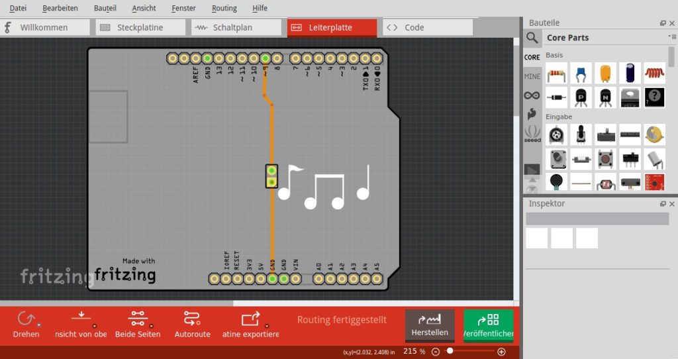
Task: Open the Routing menu
Action: (x=224, y=8)
